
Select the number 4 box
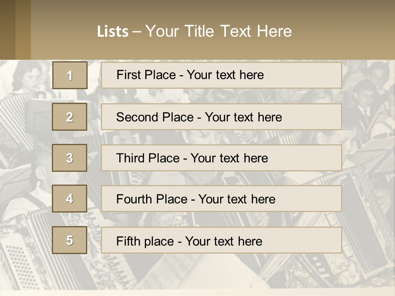point(70,199)
